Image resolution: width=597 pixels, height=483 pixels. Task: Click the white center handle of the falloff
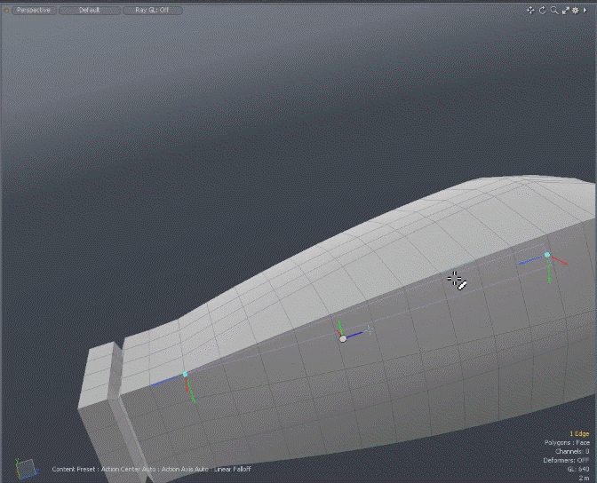(x=343, y=339)
